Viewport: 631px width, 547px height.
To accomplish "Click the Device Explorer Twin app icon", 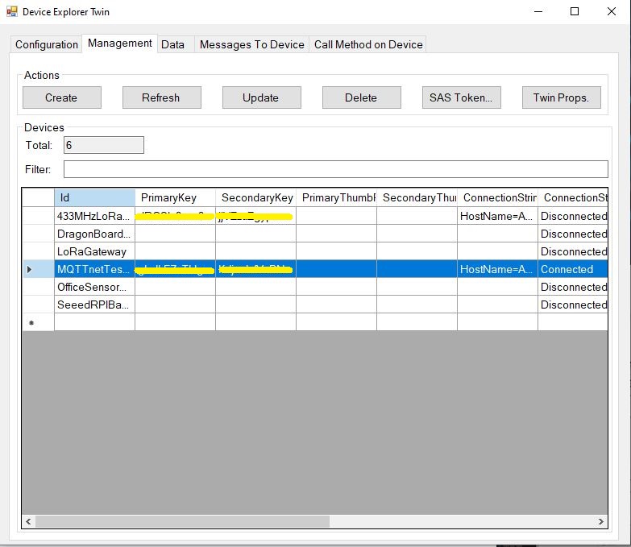I will [x=12, y=12].
